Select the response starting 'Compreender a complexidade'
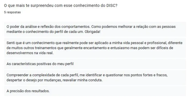Screen dimensions: 190x97 tap(95, 77)
